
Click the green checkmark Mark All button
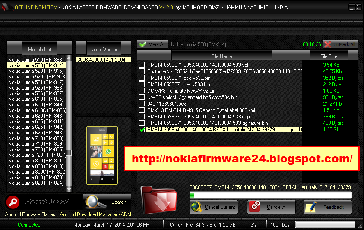click(x=152, y=44)
